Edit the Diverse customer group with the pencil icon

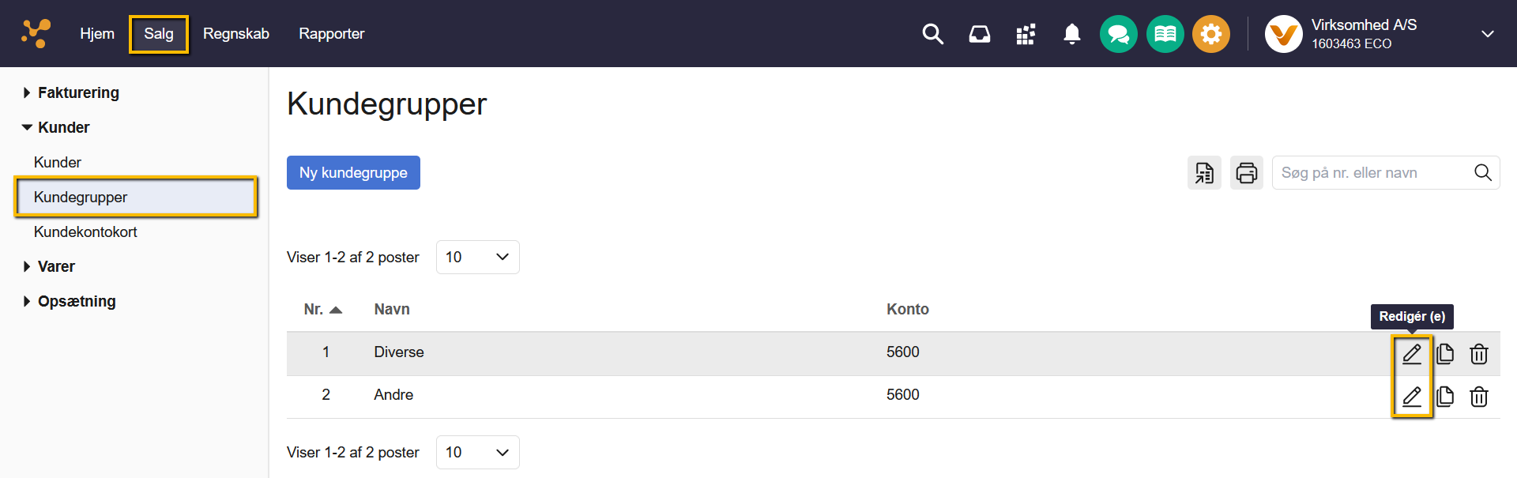(x=1412, y=353)
